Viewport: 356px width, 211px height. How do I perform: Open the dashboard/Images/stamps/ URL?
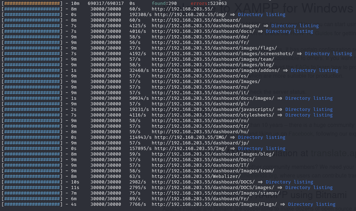[x=215, y=193]
